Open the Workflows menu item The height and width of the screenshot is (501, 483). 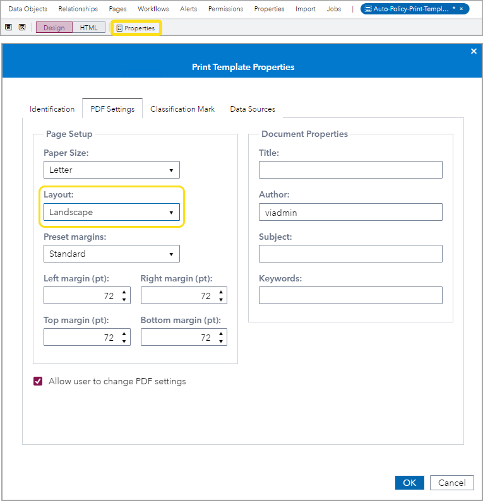pos(153,9)
